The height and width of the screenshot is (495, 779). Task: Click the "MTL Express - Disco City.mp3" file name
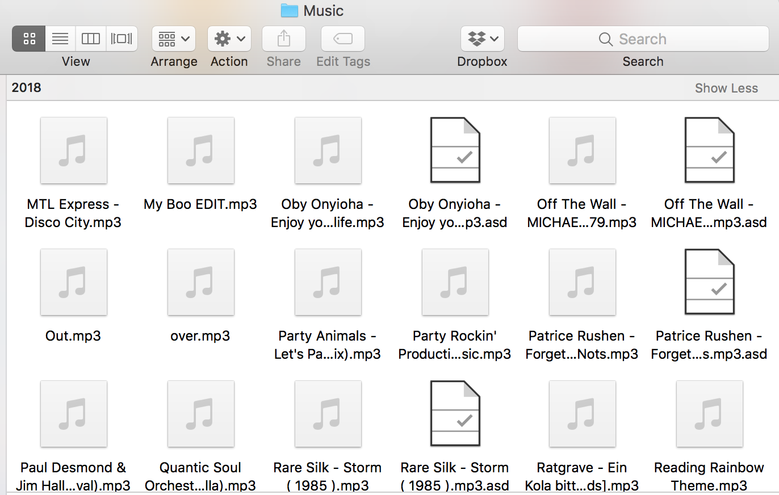(73, 213)
